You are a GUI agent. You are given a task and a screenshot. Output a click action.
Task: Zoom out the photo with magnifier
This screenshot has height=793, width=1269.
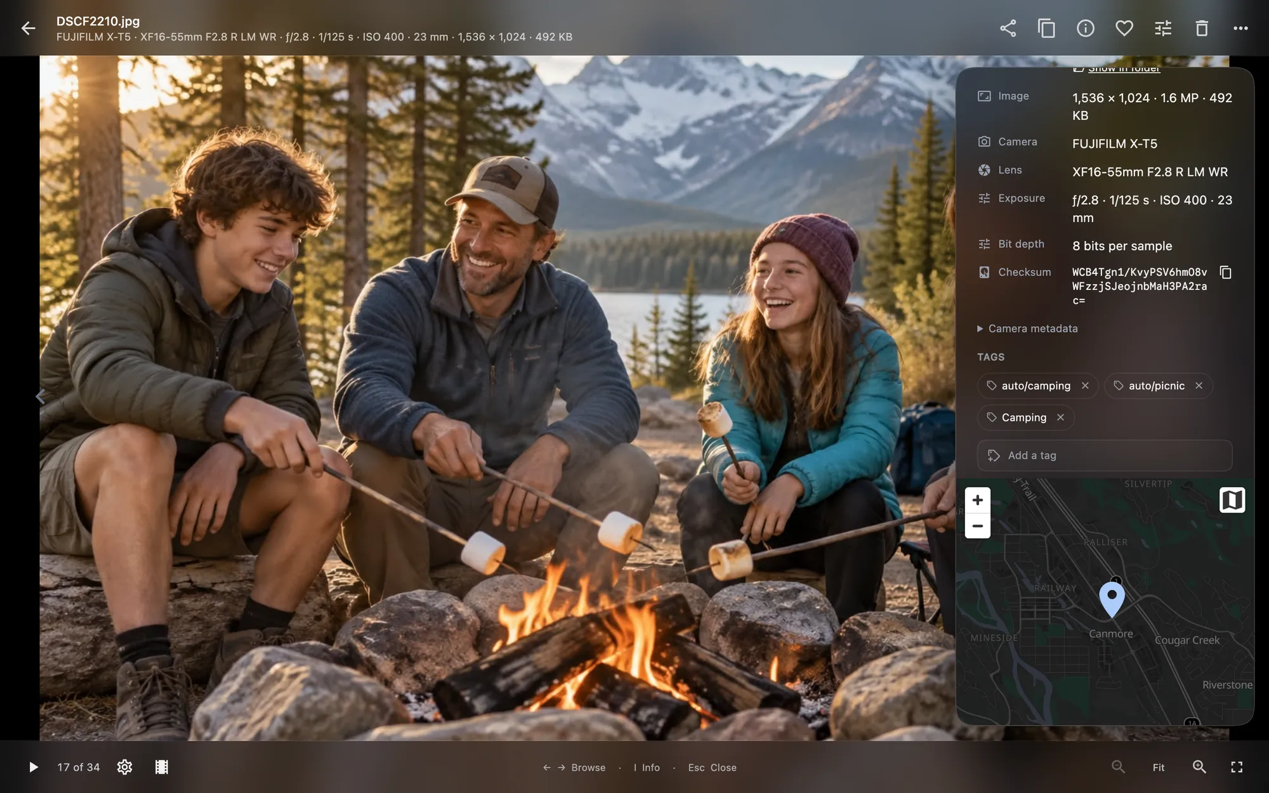tap(1118, 768)
